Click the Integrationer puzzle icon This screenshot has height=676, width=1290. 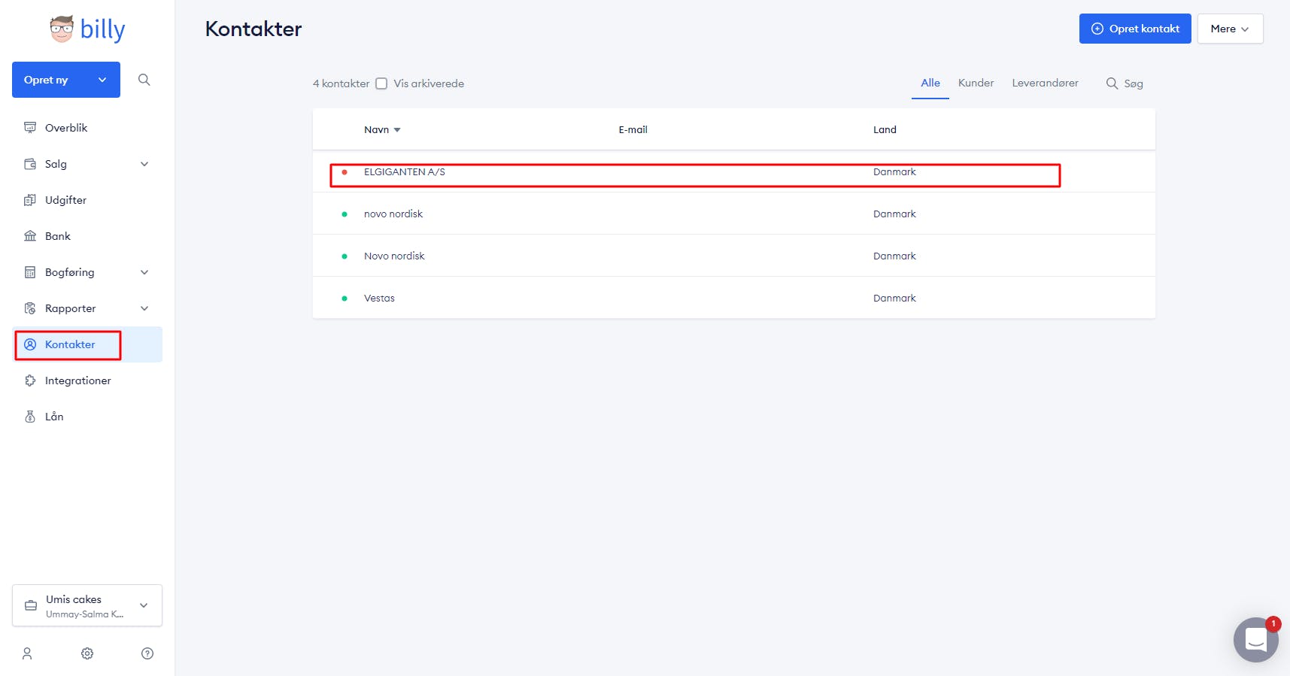click(x=30, y=380)
